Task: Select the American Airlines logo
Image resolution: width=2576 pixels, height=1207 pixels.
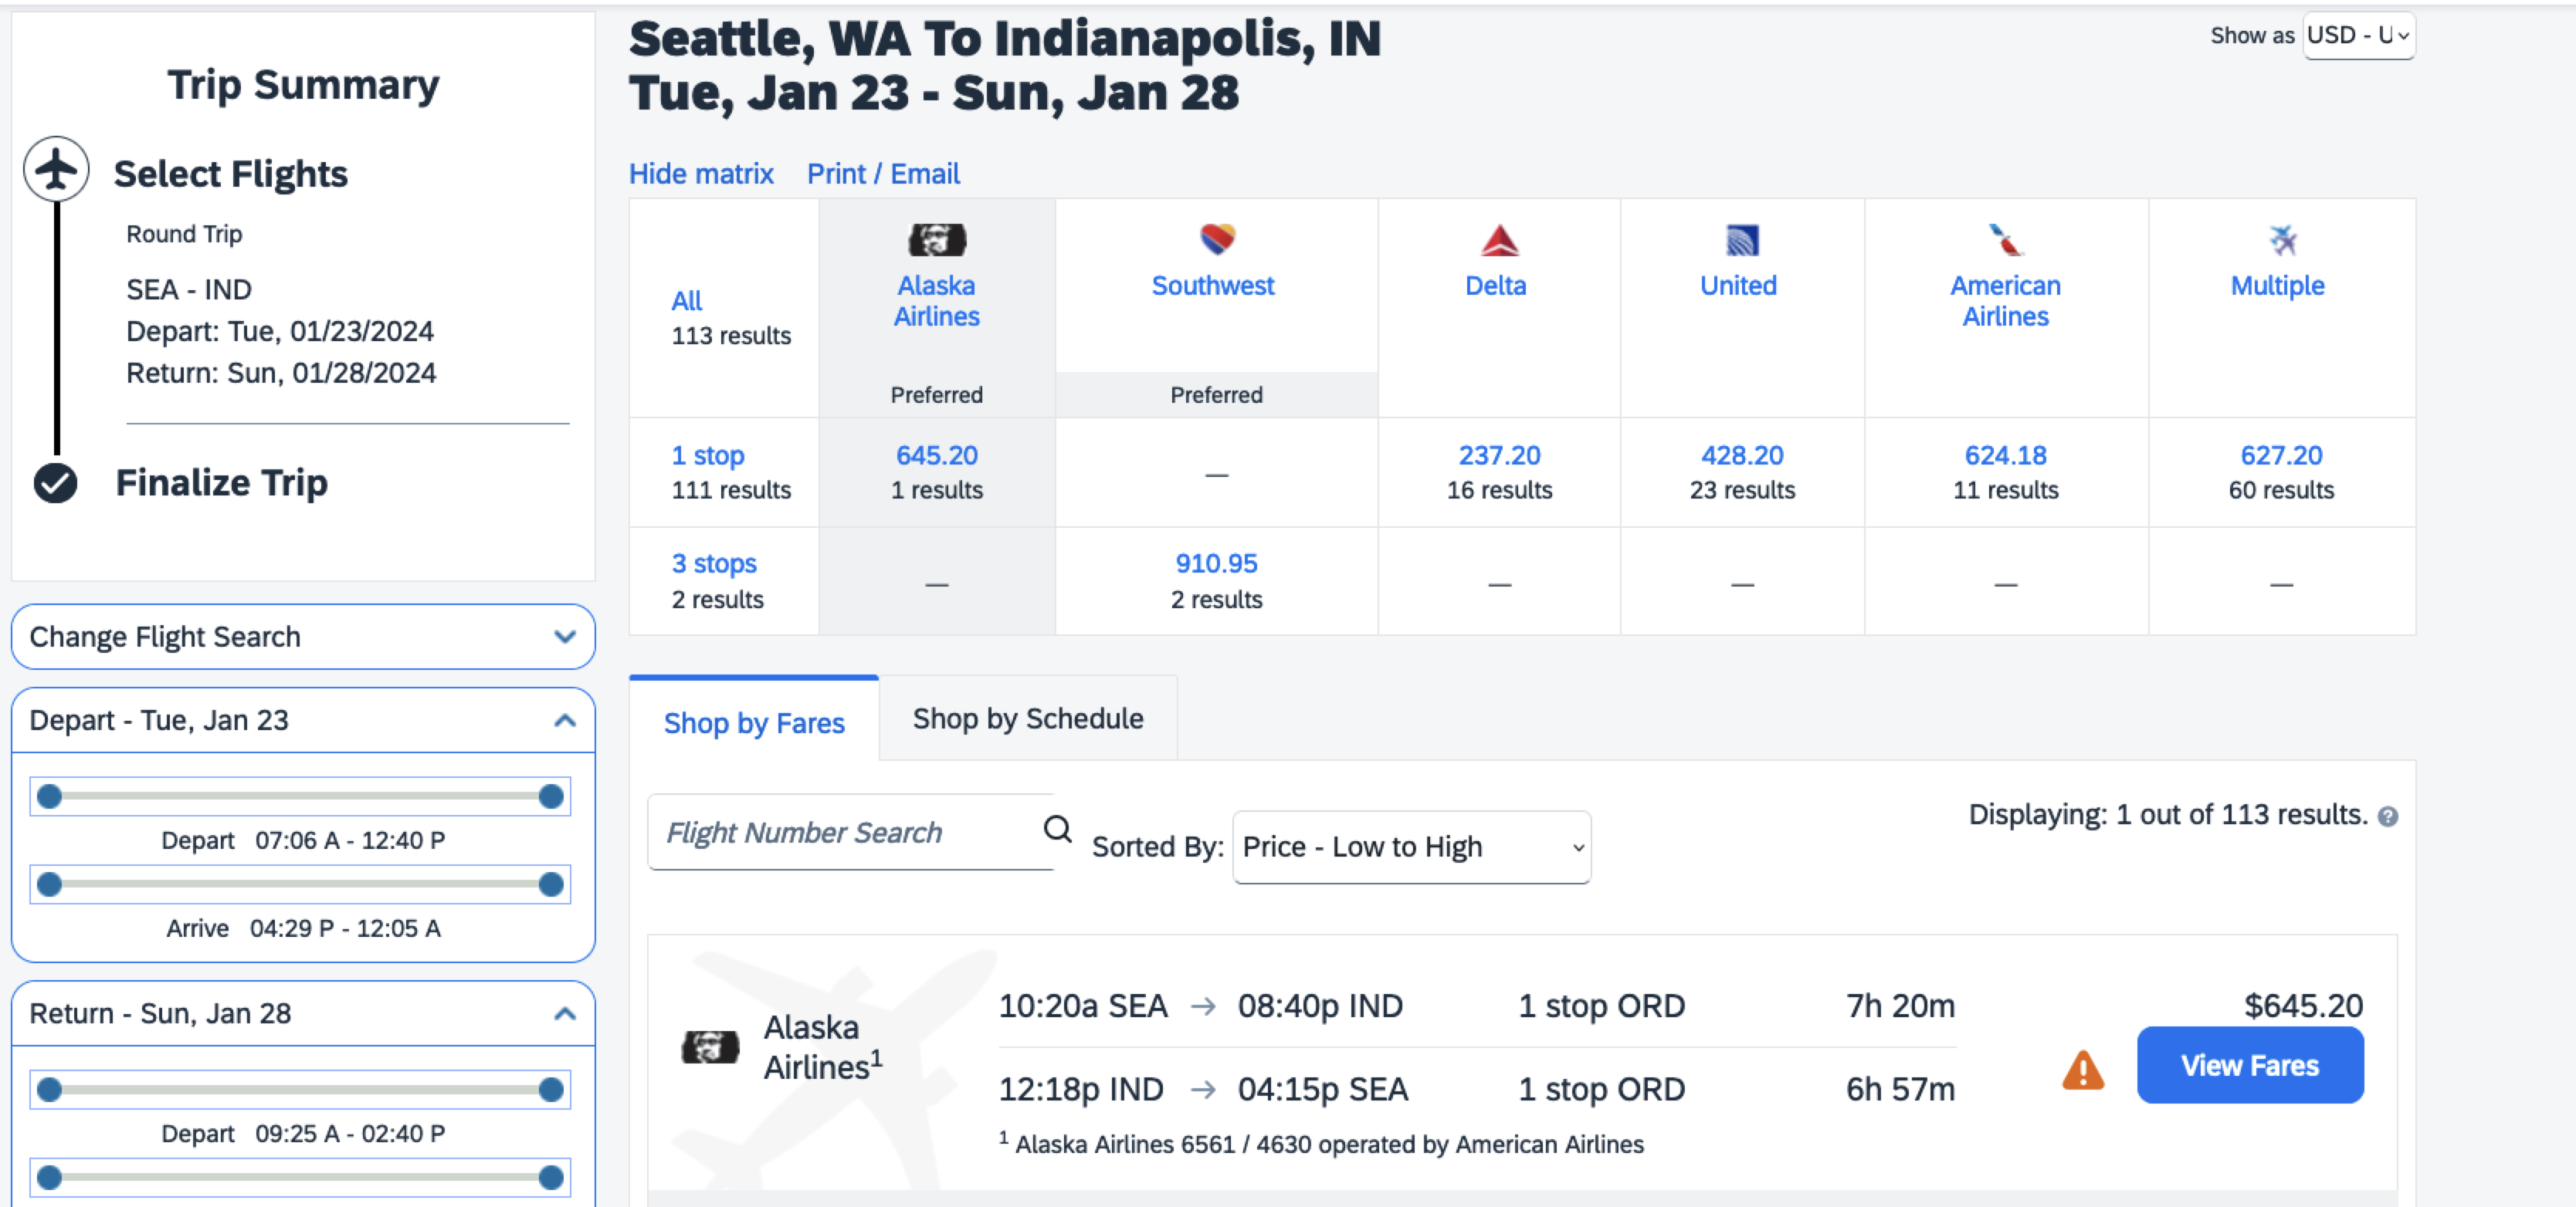Action: (2004, 241)
